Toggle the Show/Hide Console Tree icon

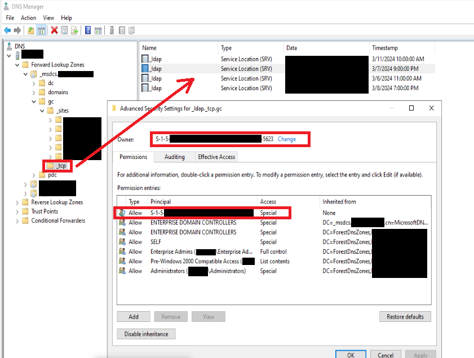[x=41, y=30]
